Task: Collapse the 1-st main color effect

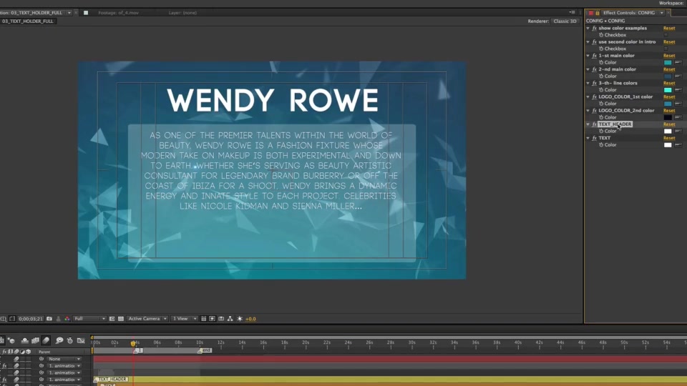Action: (x=588, y=56)
